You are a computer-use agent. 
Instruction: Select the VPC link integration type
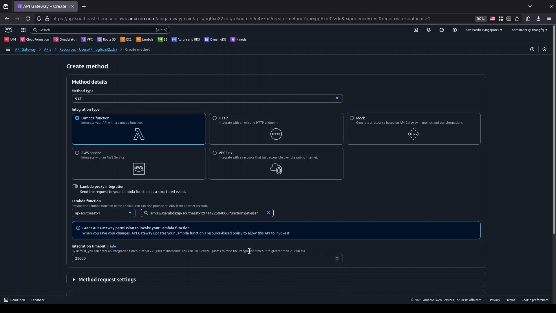tap(276, 164)
